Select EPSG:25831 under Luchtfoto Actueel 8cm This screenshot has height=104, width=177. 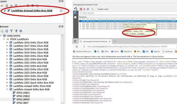pyautogui.click(x=23, y=93)
